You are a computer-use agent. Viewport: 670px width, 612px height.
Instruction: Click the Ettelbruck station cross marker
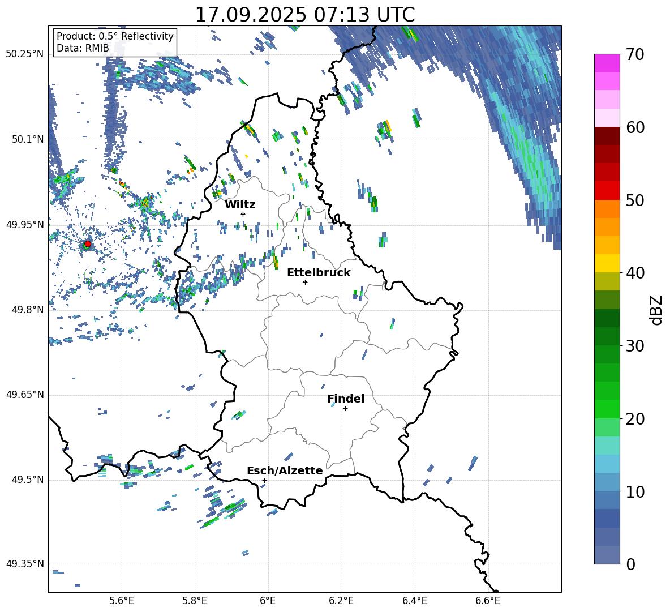pos(305,282)
